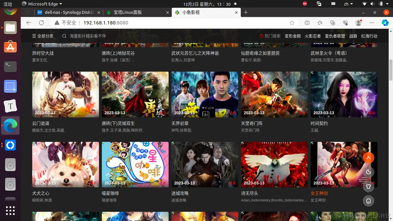Click the page vertical scrollbar thumb
The height and width of the screenshot is (221, 393).
pyautogui.click(x=391, y=70)
